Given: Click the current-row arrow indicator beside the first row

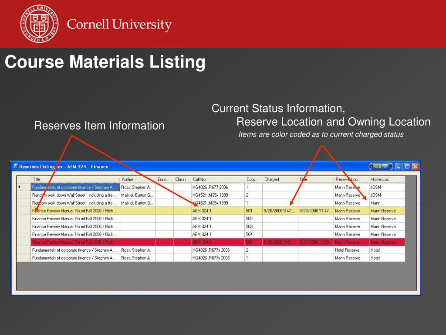Looking at the screenshot, I should tap(20, 187).
